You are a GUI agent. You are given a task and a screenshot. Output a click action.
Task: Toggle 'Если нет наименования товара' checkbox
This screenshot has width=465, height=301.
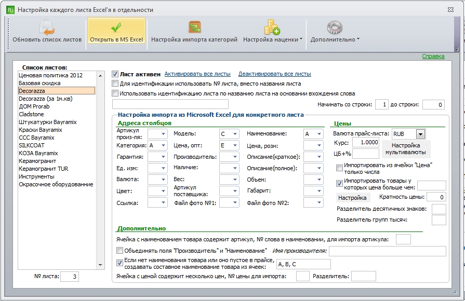tap(119, 263)
